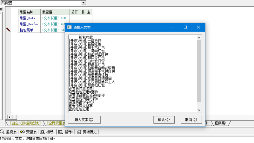The width and height of the screenshot is (254, 143).
Task: Cancel the dialog via 取消(C)
Action: [x=191, y=120]
